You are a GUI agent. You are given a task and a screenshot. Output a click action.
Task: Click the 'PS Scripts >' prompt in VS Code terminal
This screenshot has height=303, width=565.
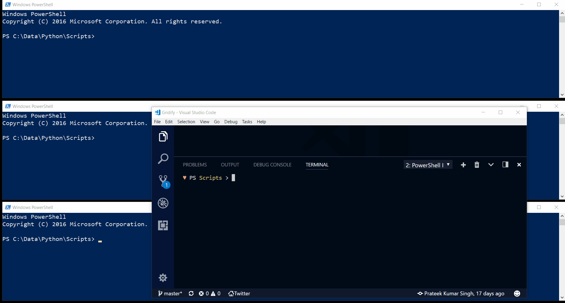point(209,178)
